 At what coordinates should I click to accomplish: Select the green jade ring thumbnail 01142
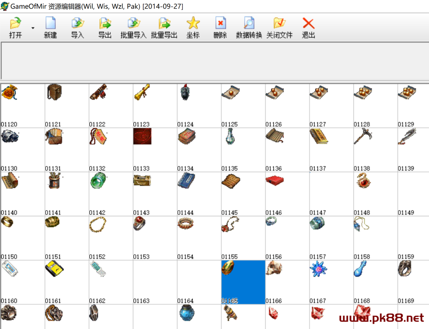(111, 193)
